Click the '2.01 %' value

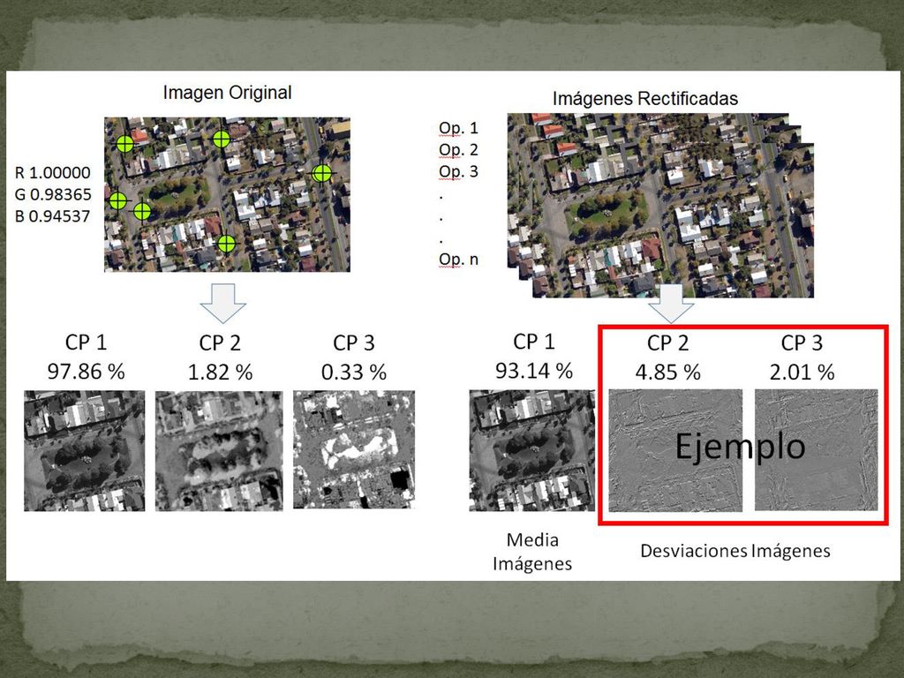point(802,373)
